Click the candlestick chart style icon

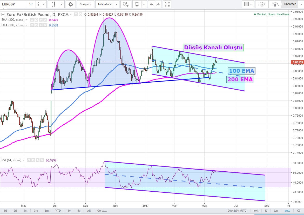coord(54,4)
